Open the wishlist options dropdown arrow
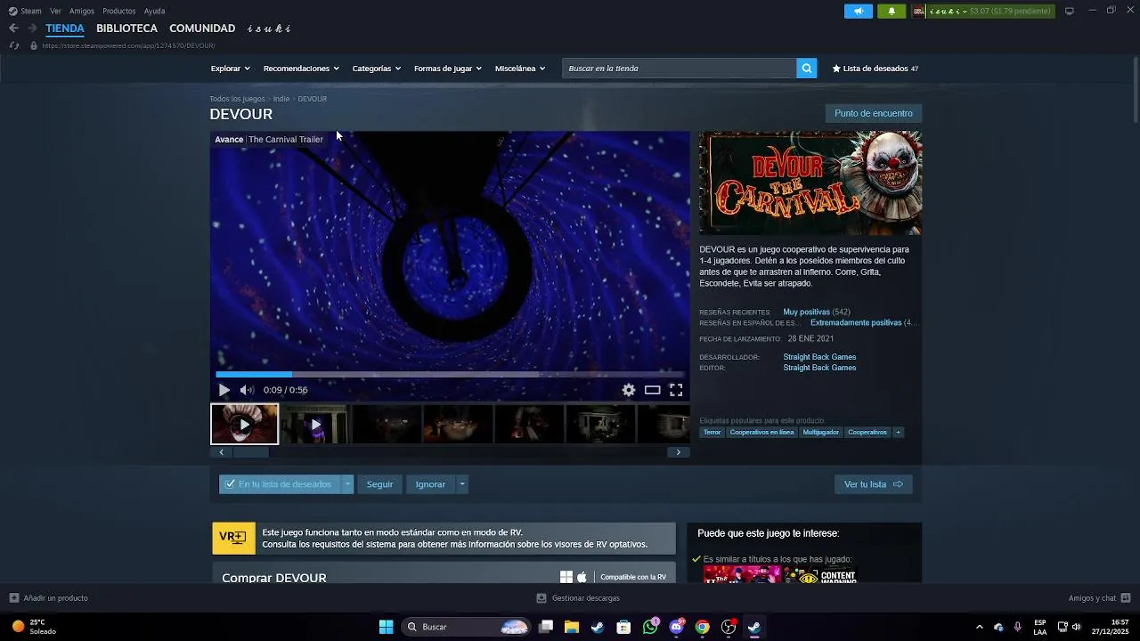This screenshot has height=641, width=1140. [348, 484]
